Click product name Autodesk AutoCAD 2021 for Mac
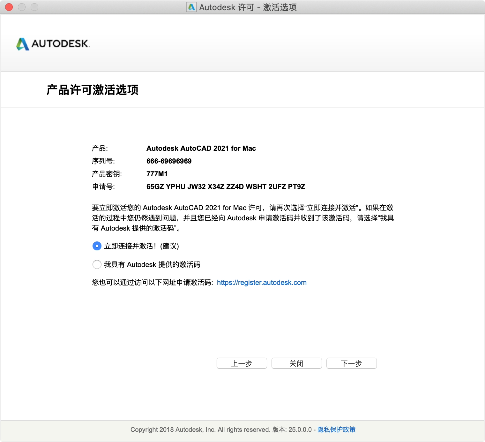 pos(201,149)
